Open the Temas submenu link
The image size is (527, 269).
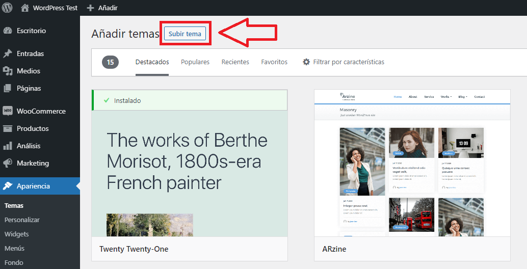click(x=14, y=205)
